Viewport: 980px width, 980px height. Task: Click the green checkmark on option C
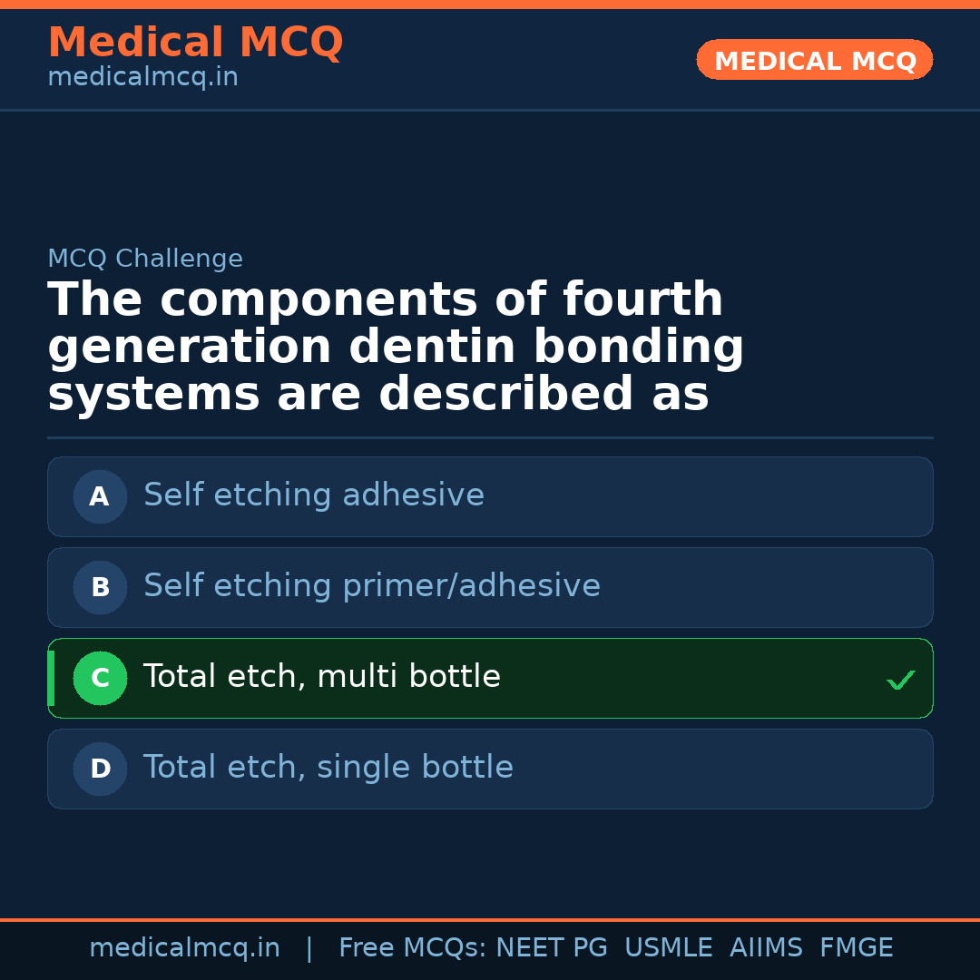900,680
